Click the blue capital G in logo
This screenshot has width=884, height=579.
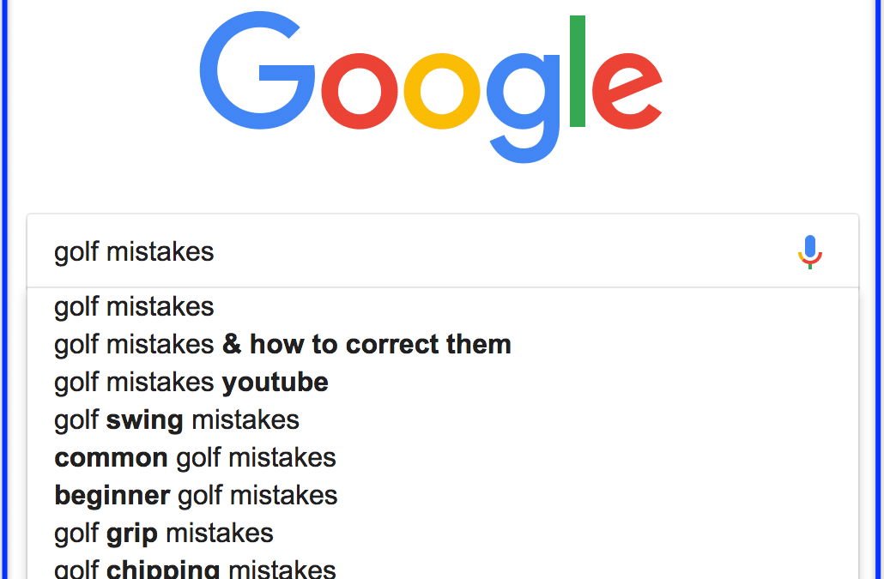click(x=257, y=70)
